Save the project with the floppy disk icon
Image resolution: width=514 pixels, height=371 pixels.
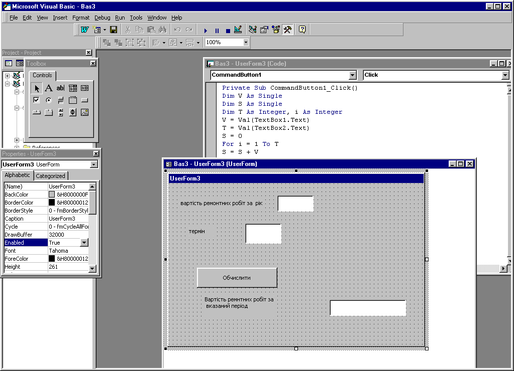click(x=114, y=30)
